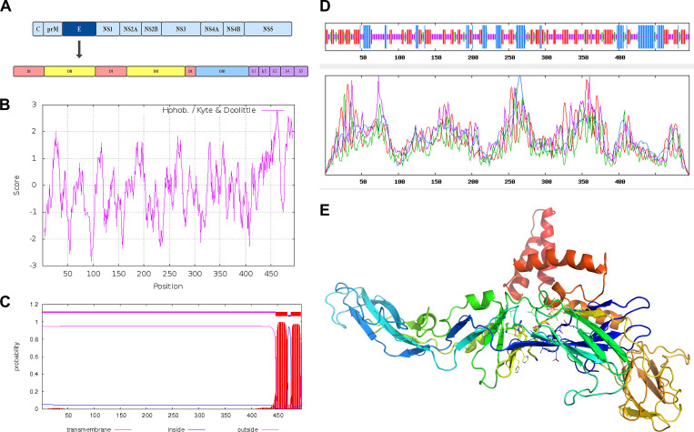Click the panel C label
Screen dimensions: 694x432
pos(5,301)
